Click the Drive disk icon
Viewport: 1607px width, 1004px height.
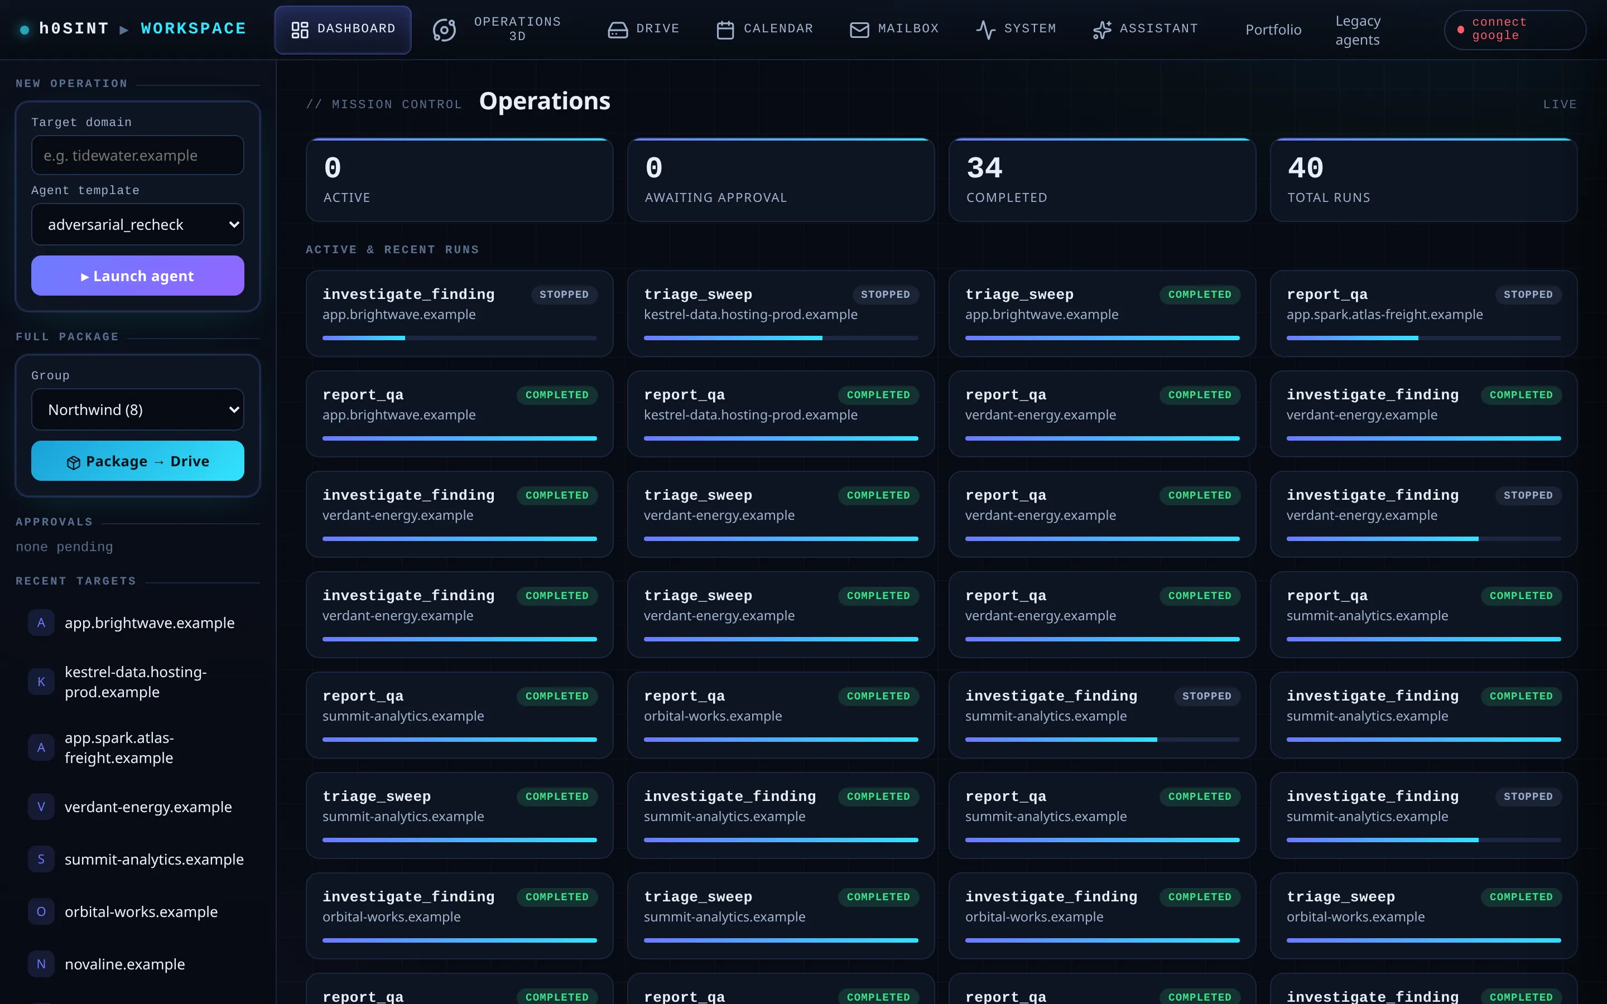[x=618, y=29]
